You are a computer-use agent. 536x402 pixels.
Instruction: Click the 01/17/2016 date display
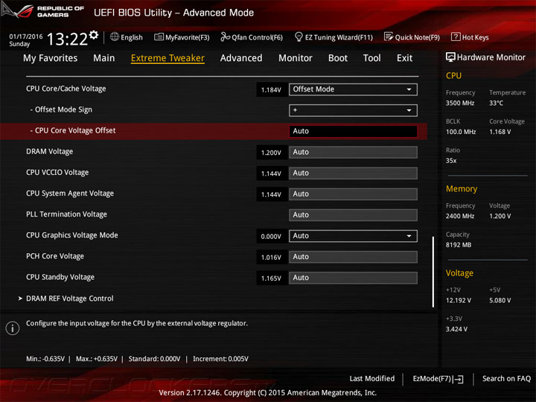(26, 36)
